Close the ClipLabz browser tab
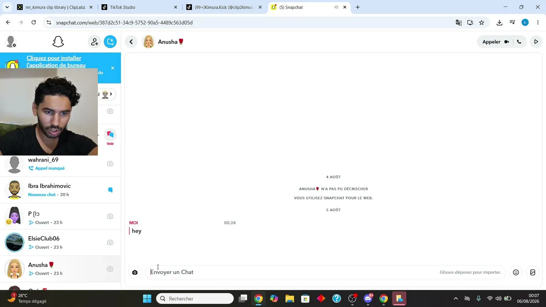Image resolution: width=546 pixels, height=307 pixels. (91, 7)
